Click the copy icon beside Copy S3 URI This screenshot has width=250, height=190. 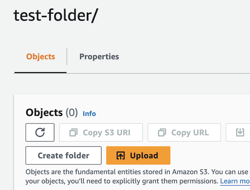tap(73, 133)
